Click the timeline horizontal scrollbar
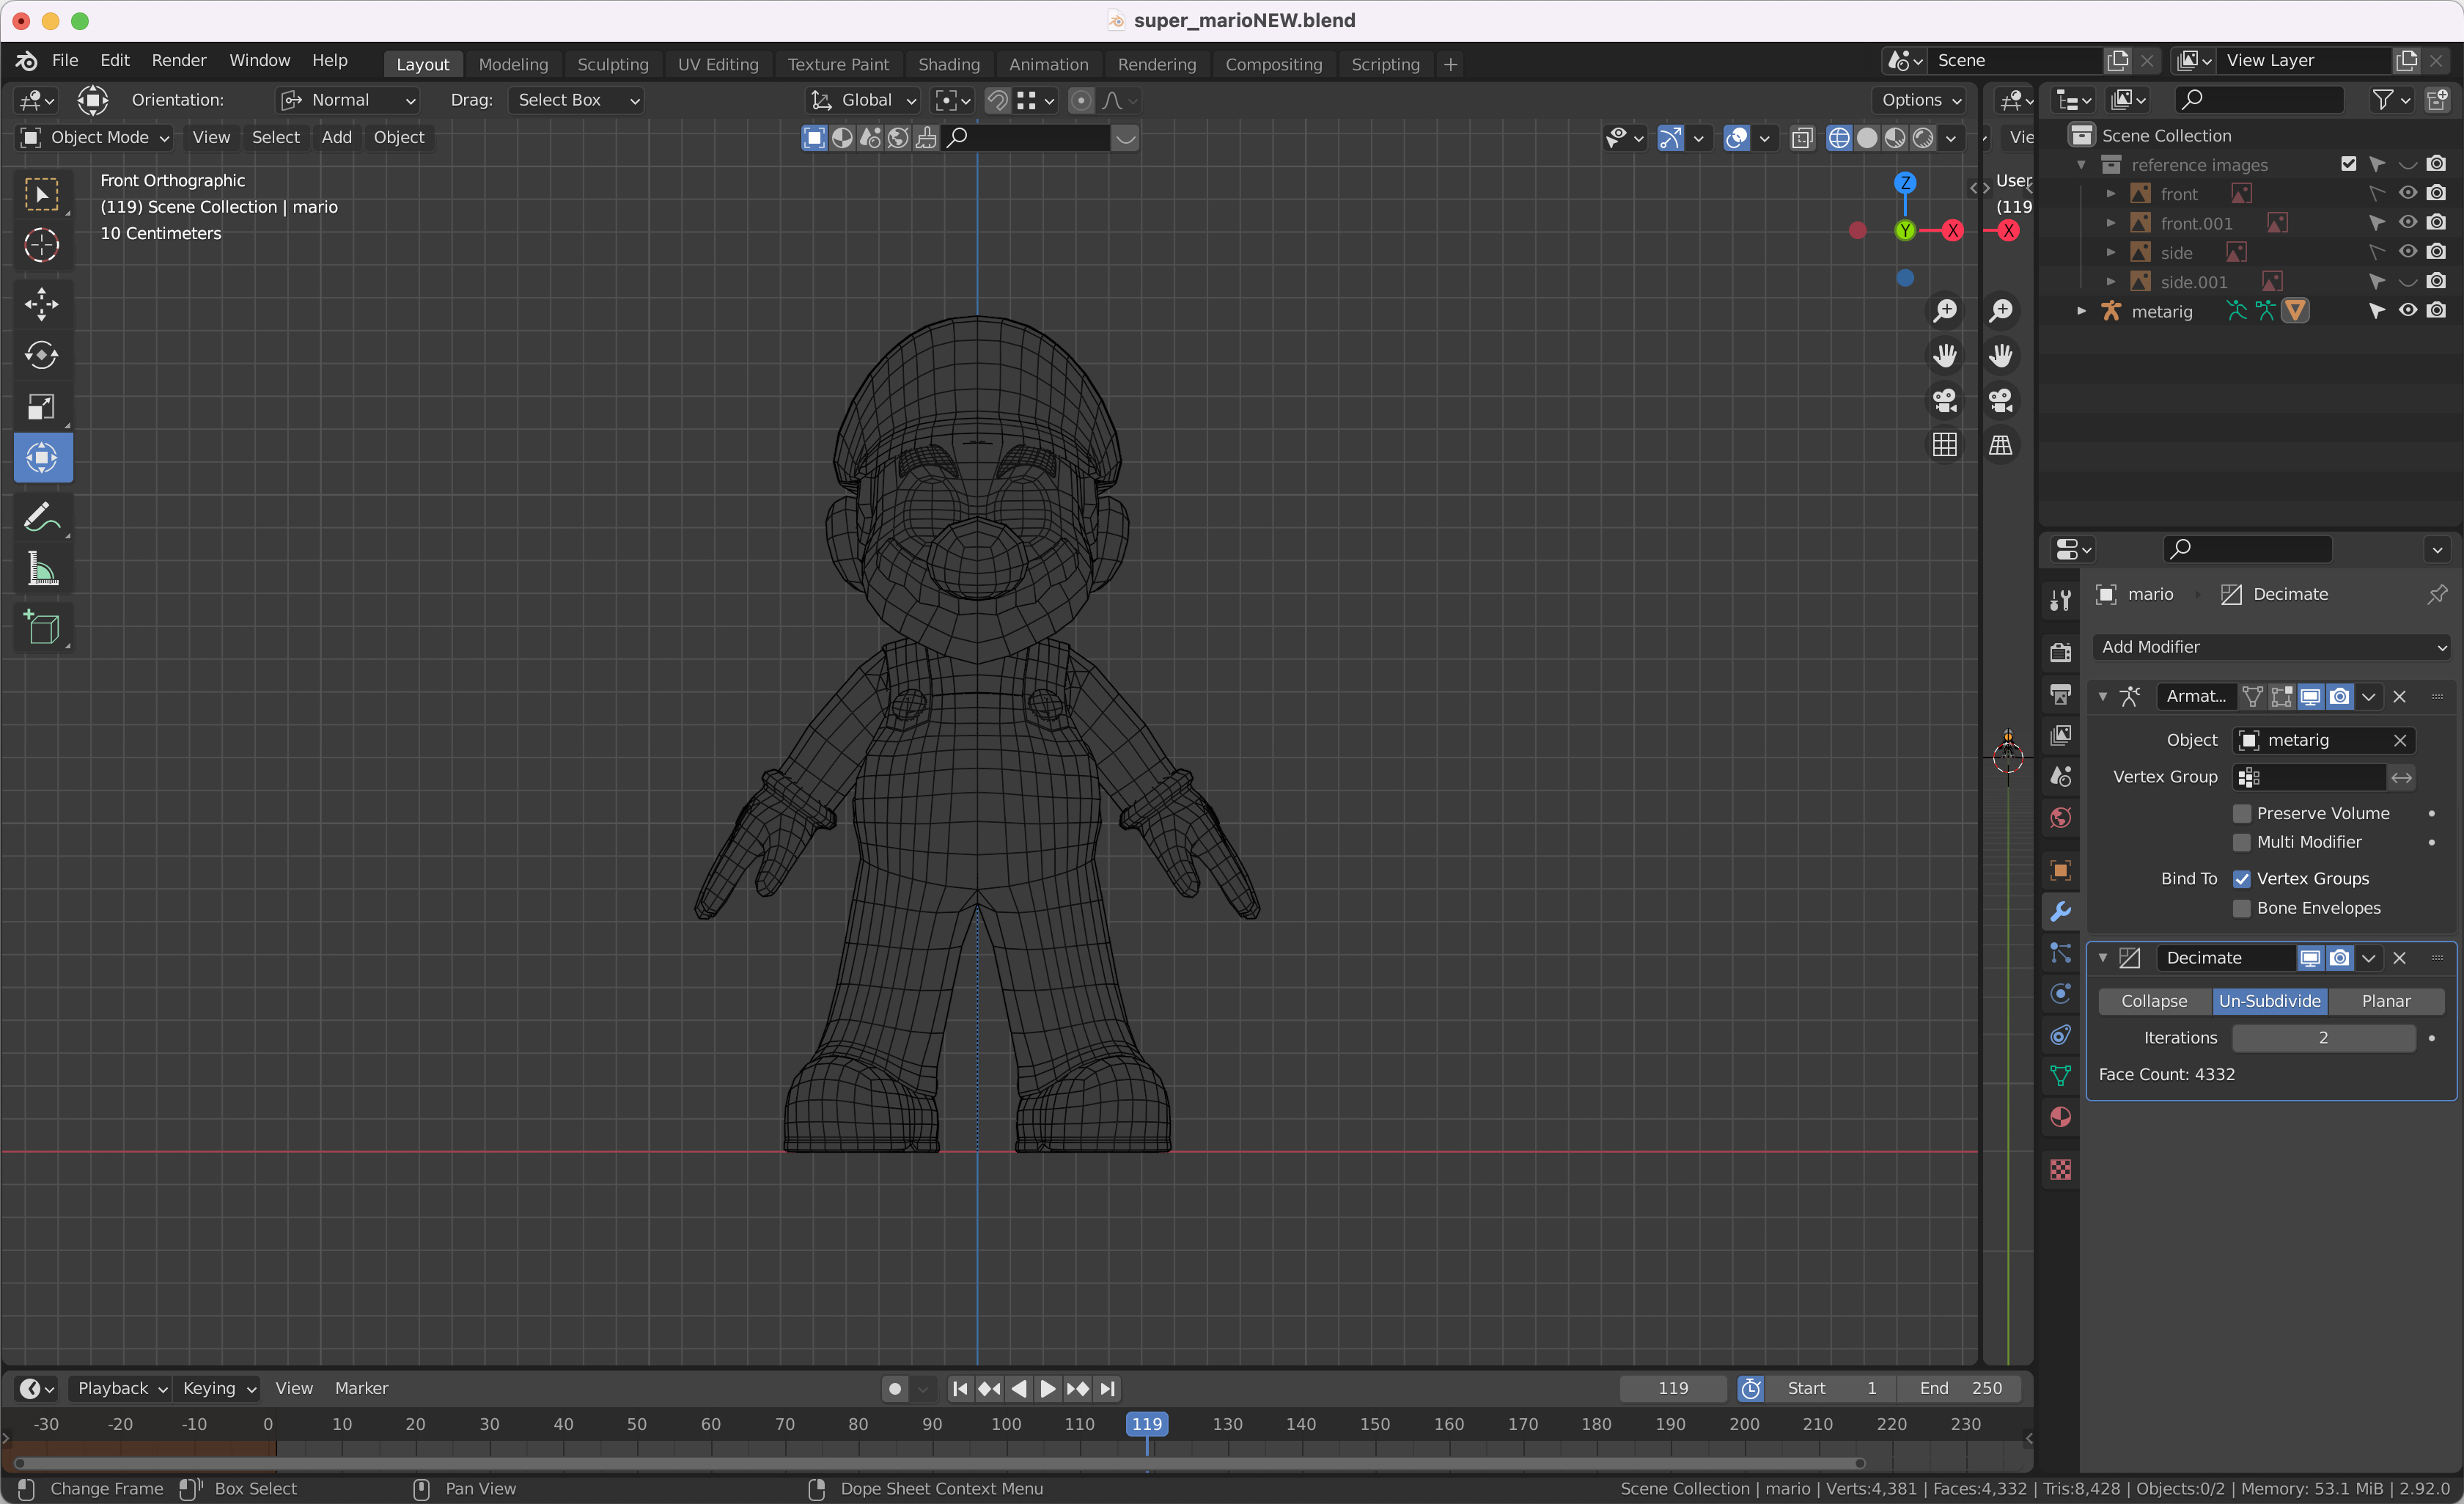Image resolution: width=2464 pixels, height=1504 pixels. click(x=939, y=1463)
